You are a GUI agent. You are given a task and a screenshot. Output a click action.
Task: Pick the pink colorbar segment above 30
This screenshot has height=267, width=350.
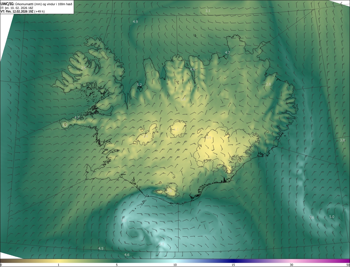tap(291, 261)
